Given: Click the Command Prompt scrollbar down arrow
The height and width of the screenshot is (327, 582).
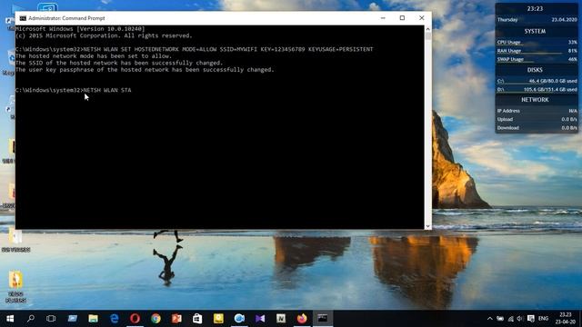Looking at the screenshot, I should [428, 226].
